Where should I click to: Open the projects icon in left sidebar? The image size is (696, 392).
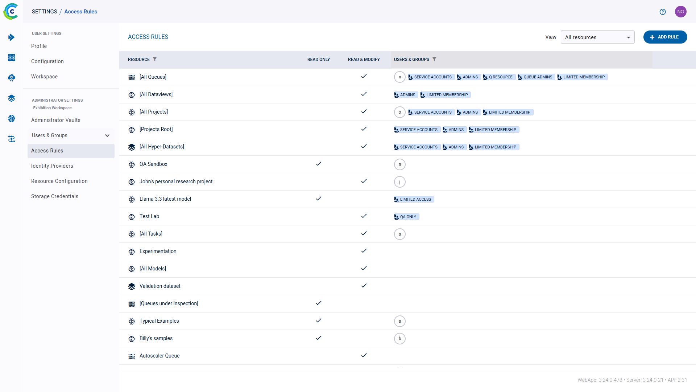point(11,37)
